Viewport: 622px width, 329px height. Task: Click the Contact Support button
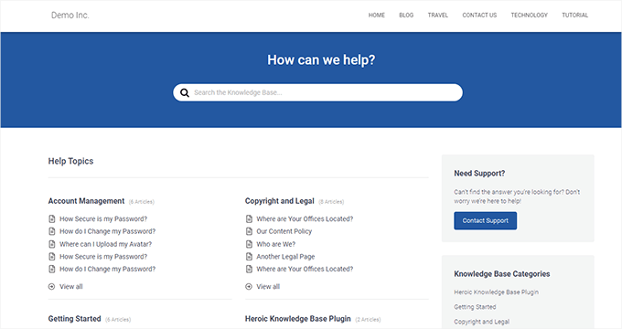pyautogui.click(x=485, y=221)
